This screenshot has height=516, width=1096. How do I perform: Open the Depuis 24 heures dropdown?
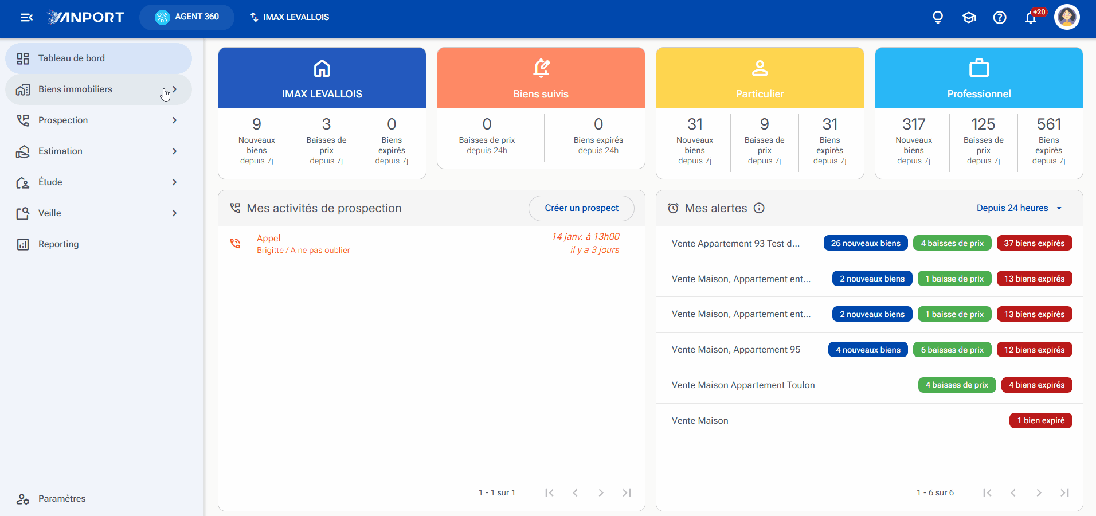click(1019, 208)
